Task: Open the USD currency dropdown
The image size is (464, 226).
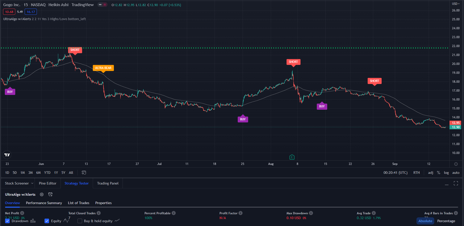Action: click(x=455, y=3)
